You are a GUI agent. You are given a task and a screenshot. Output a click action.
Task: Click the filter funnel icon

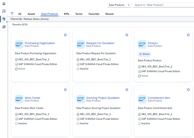pos(12,13)
